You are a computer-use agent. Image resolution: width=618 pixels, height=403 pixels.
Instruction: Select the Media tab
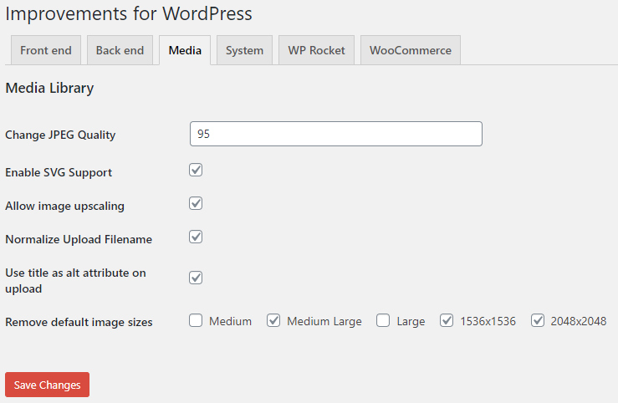tap(185, 50)
